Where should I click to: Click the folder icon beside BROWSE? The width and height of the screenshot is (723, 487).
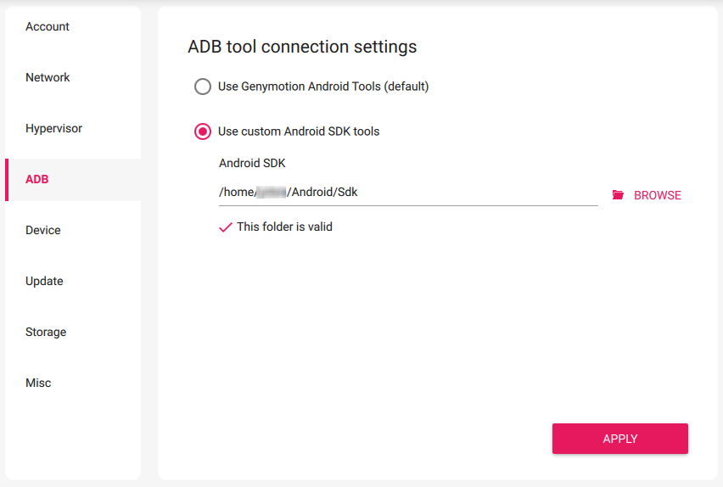point(618,195)
